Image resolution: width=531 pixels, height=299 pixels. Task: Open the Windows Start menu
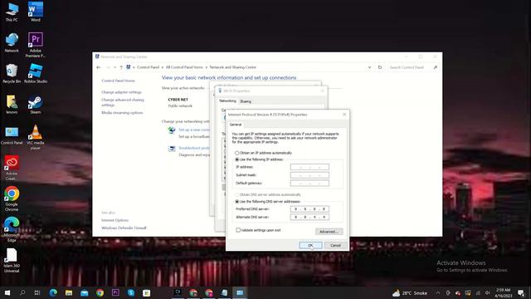click(x=7, y=292)
